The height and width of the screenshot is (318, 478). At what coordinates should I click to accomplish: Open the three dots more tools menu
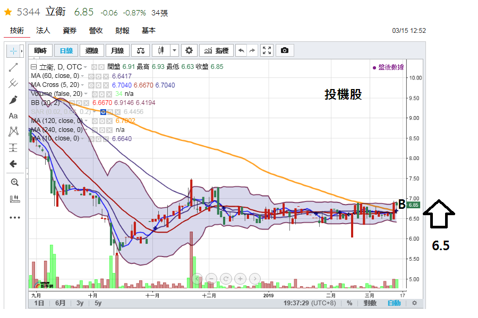pyautogui.click(x=14, y=217)
